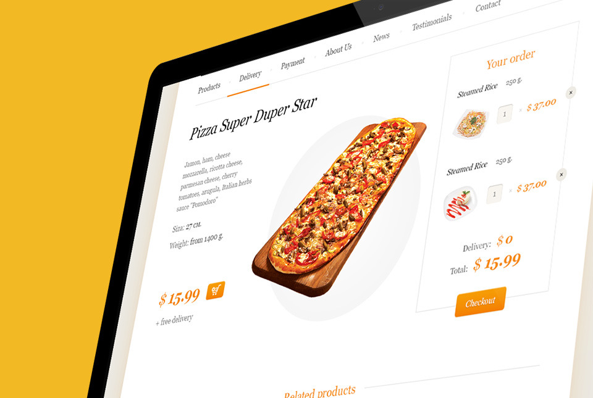The width and height of the screenshot is (593, 398).
Task: Visit the Contact page
Action: point(488,6)
